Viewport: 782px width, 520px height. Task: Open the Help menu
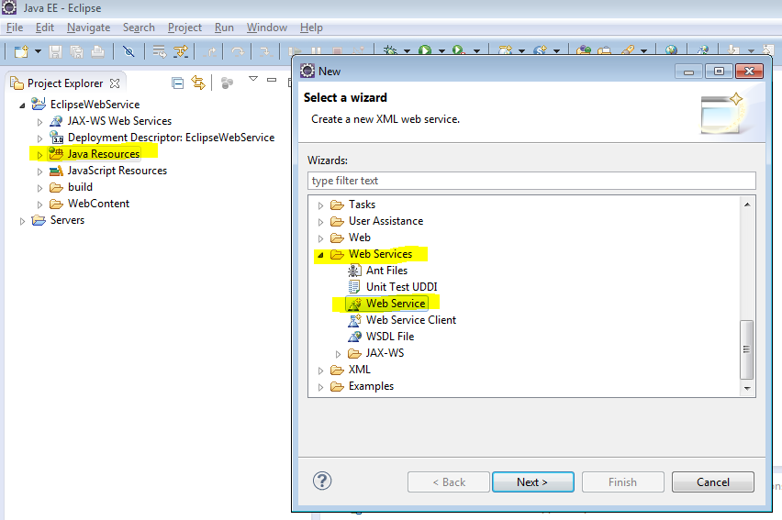pos(311,28)
